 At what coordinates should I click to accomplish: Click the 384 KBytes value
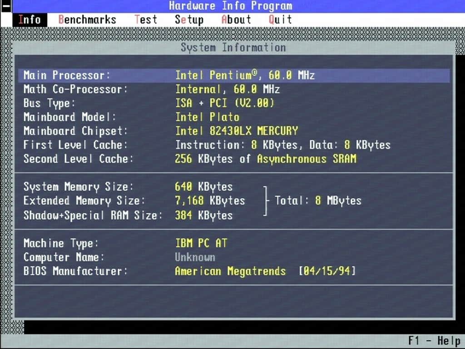point(204,215)
